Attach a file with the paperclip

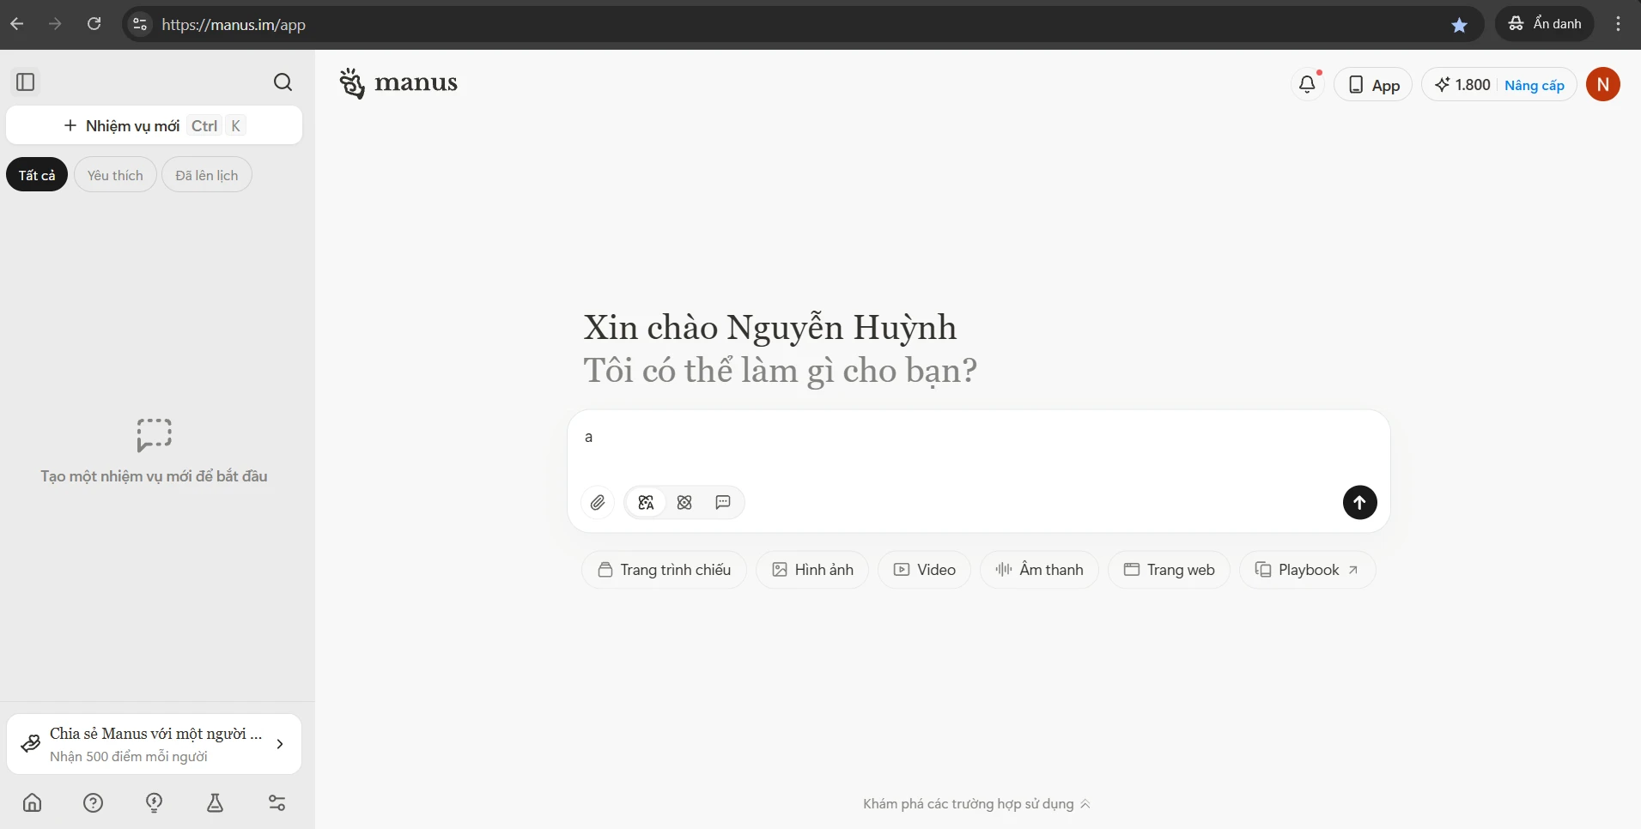pyautogui.click(x=598, y=503)
